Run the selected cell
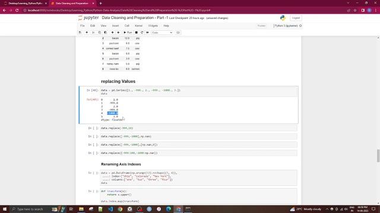380x213 pixels. tap(128, 33)
